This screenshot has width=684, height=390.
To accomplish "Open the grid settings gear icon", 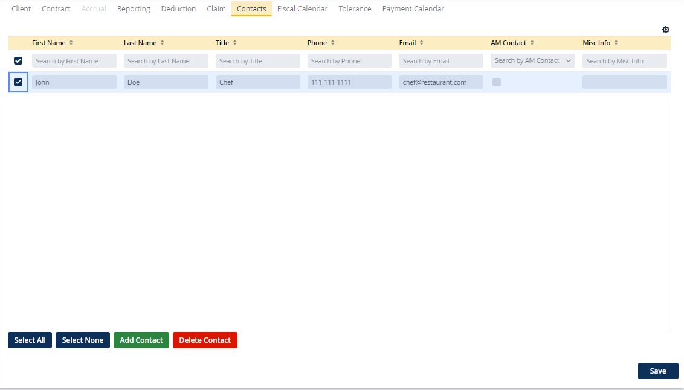I will point(666,30).
